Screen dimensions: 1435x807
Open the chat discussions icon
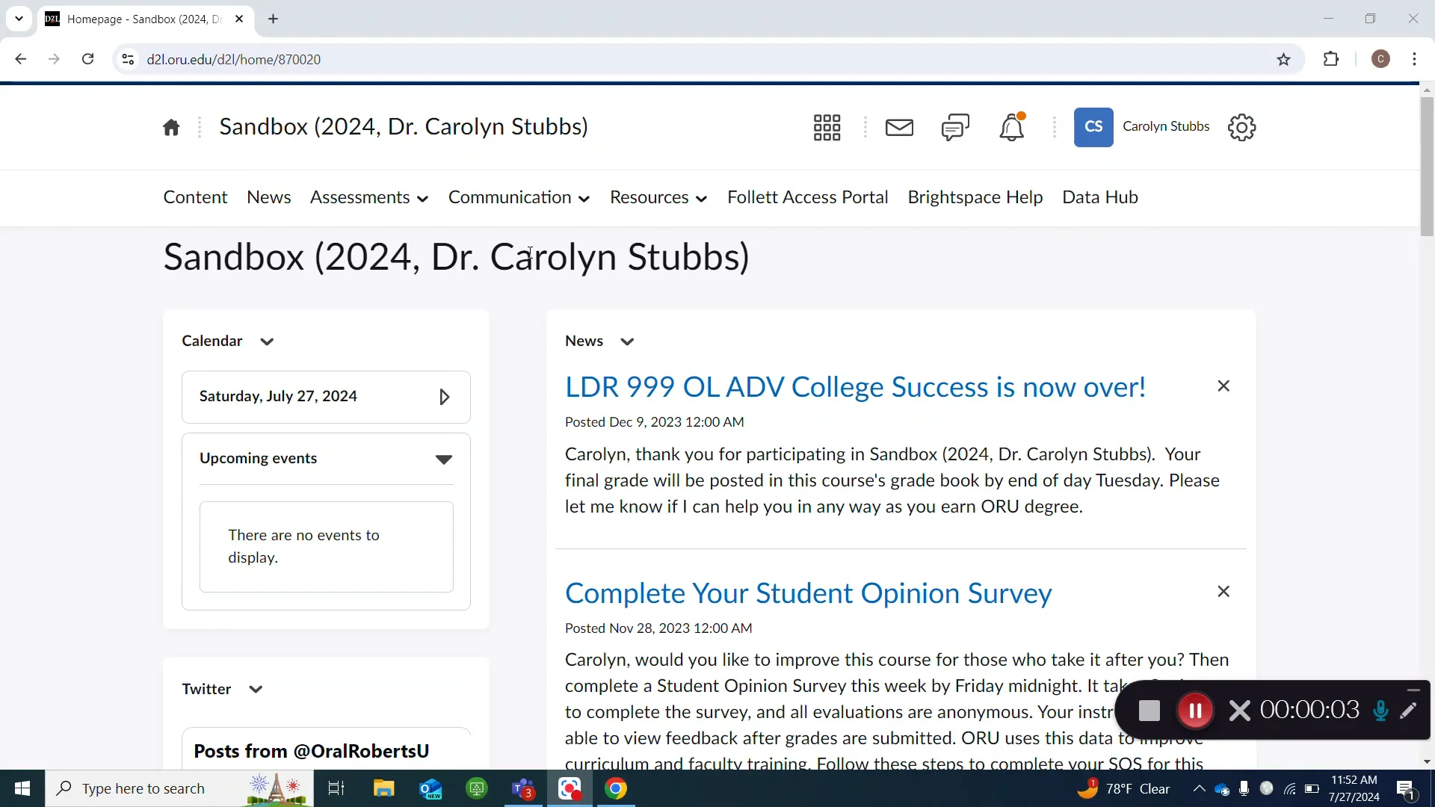click(x=955, y=127)
